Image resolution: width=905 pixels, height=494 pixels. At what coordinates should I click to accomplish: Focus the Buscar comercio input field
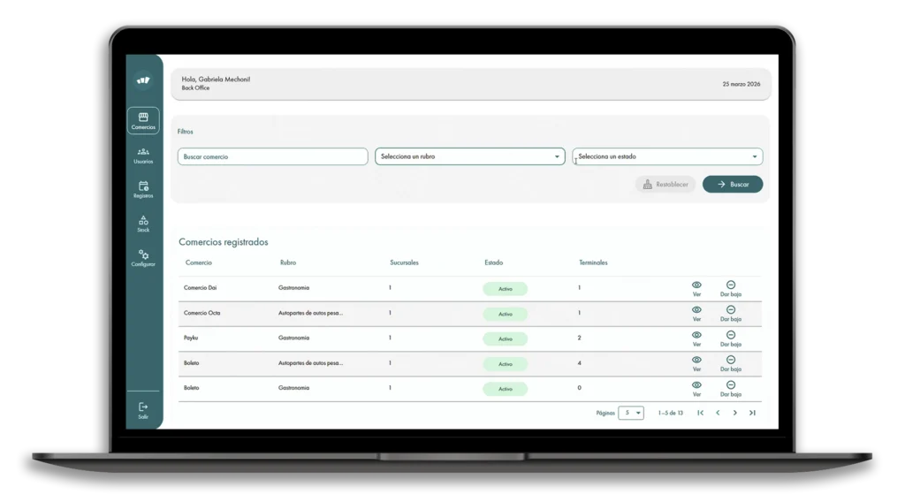click(x=272, y=156)
